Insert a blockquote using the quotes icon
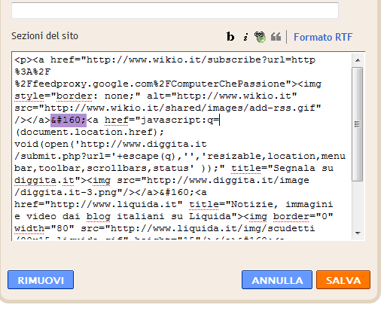Screen dimensions: 387x311 (x=276, y=37)
